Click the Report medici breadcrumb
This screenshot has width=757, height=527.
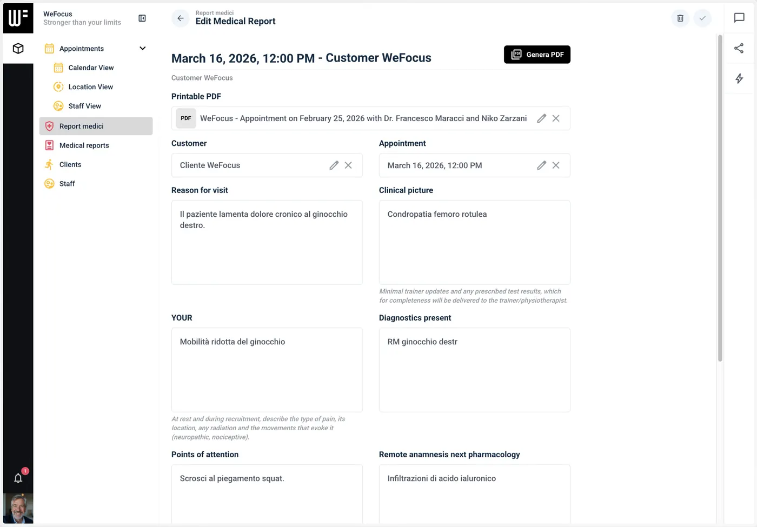point(215,13)
